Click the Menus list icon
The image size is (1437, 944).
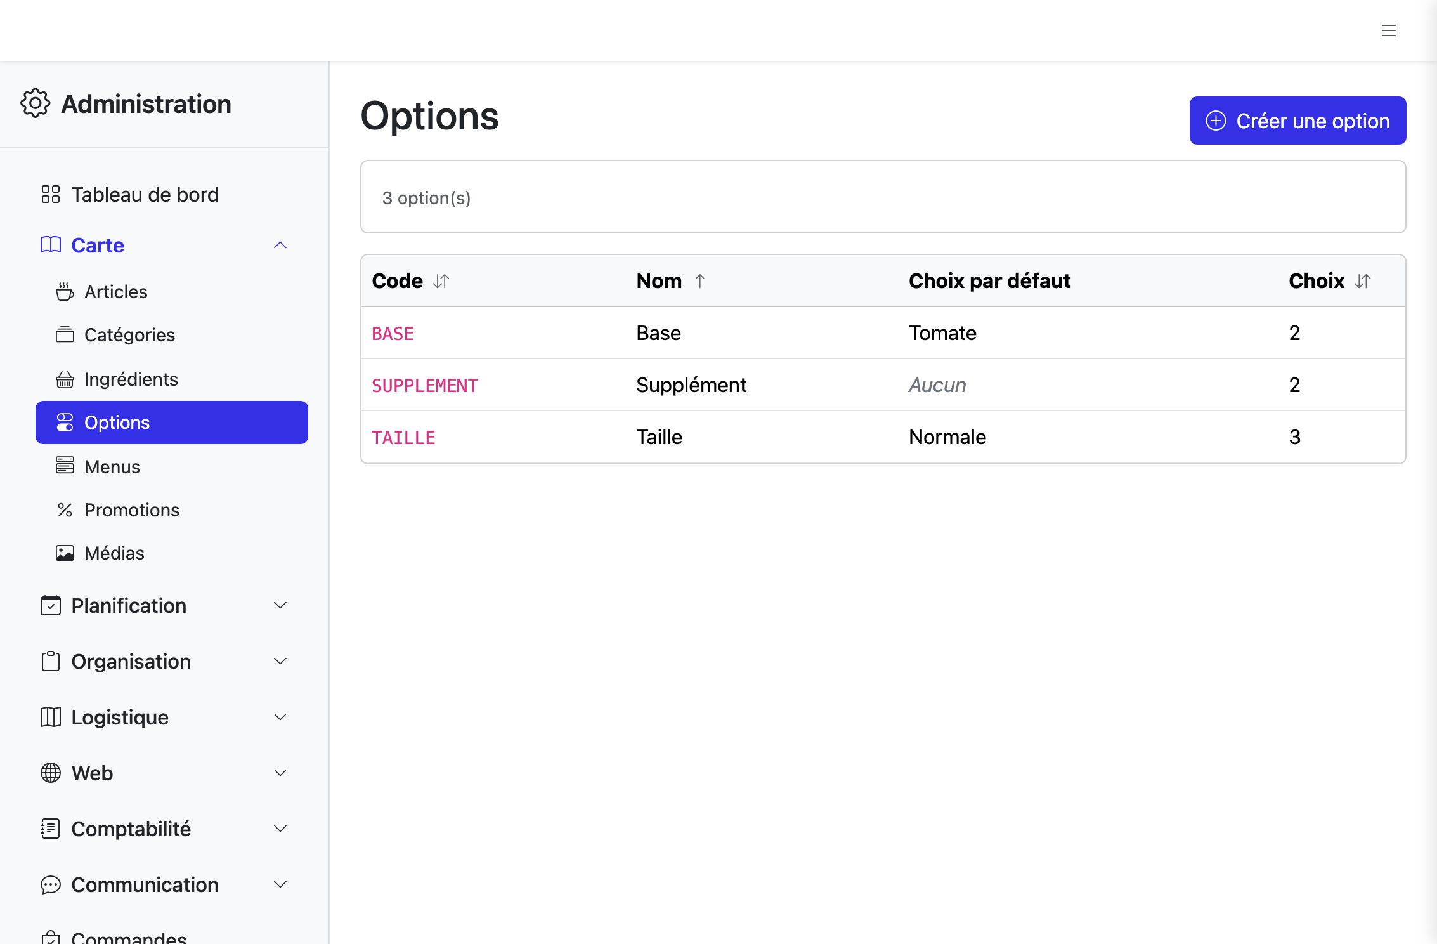[65, 466]
